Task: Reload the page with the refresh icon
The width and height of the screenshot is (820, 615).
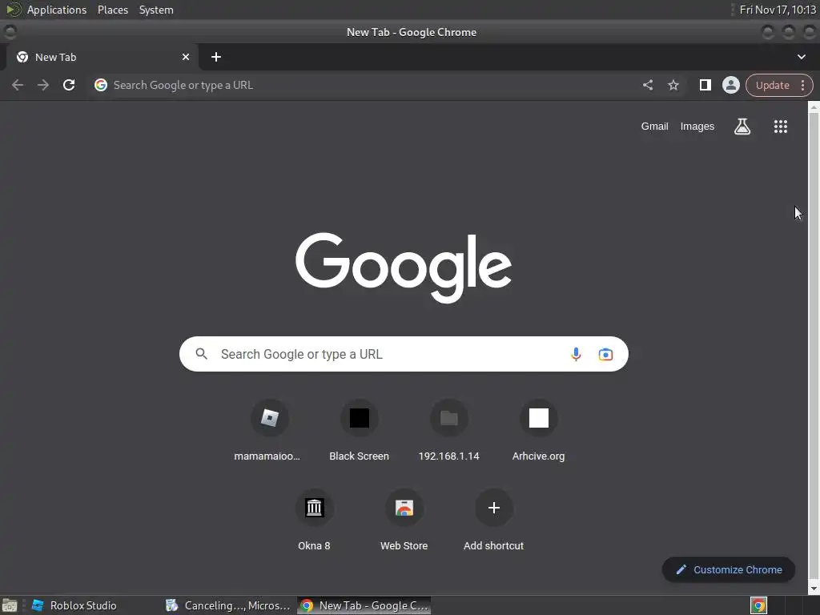Action: (69, 85)
